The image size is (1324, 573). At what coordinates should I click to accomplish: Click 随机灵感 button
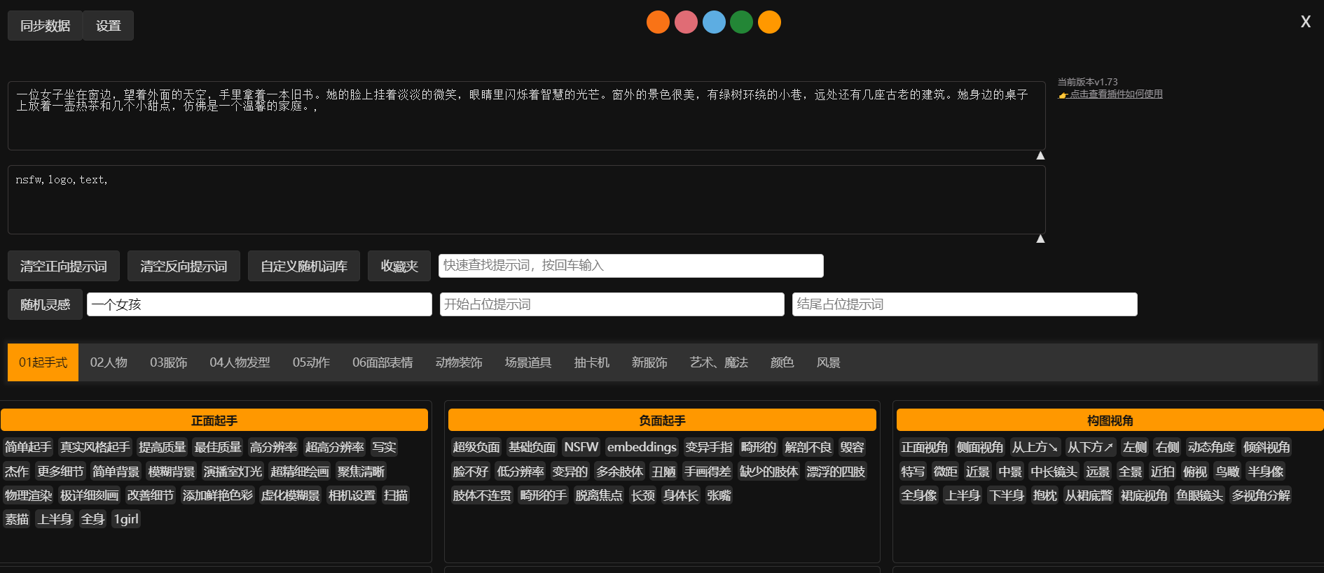tap(45, 305)
